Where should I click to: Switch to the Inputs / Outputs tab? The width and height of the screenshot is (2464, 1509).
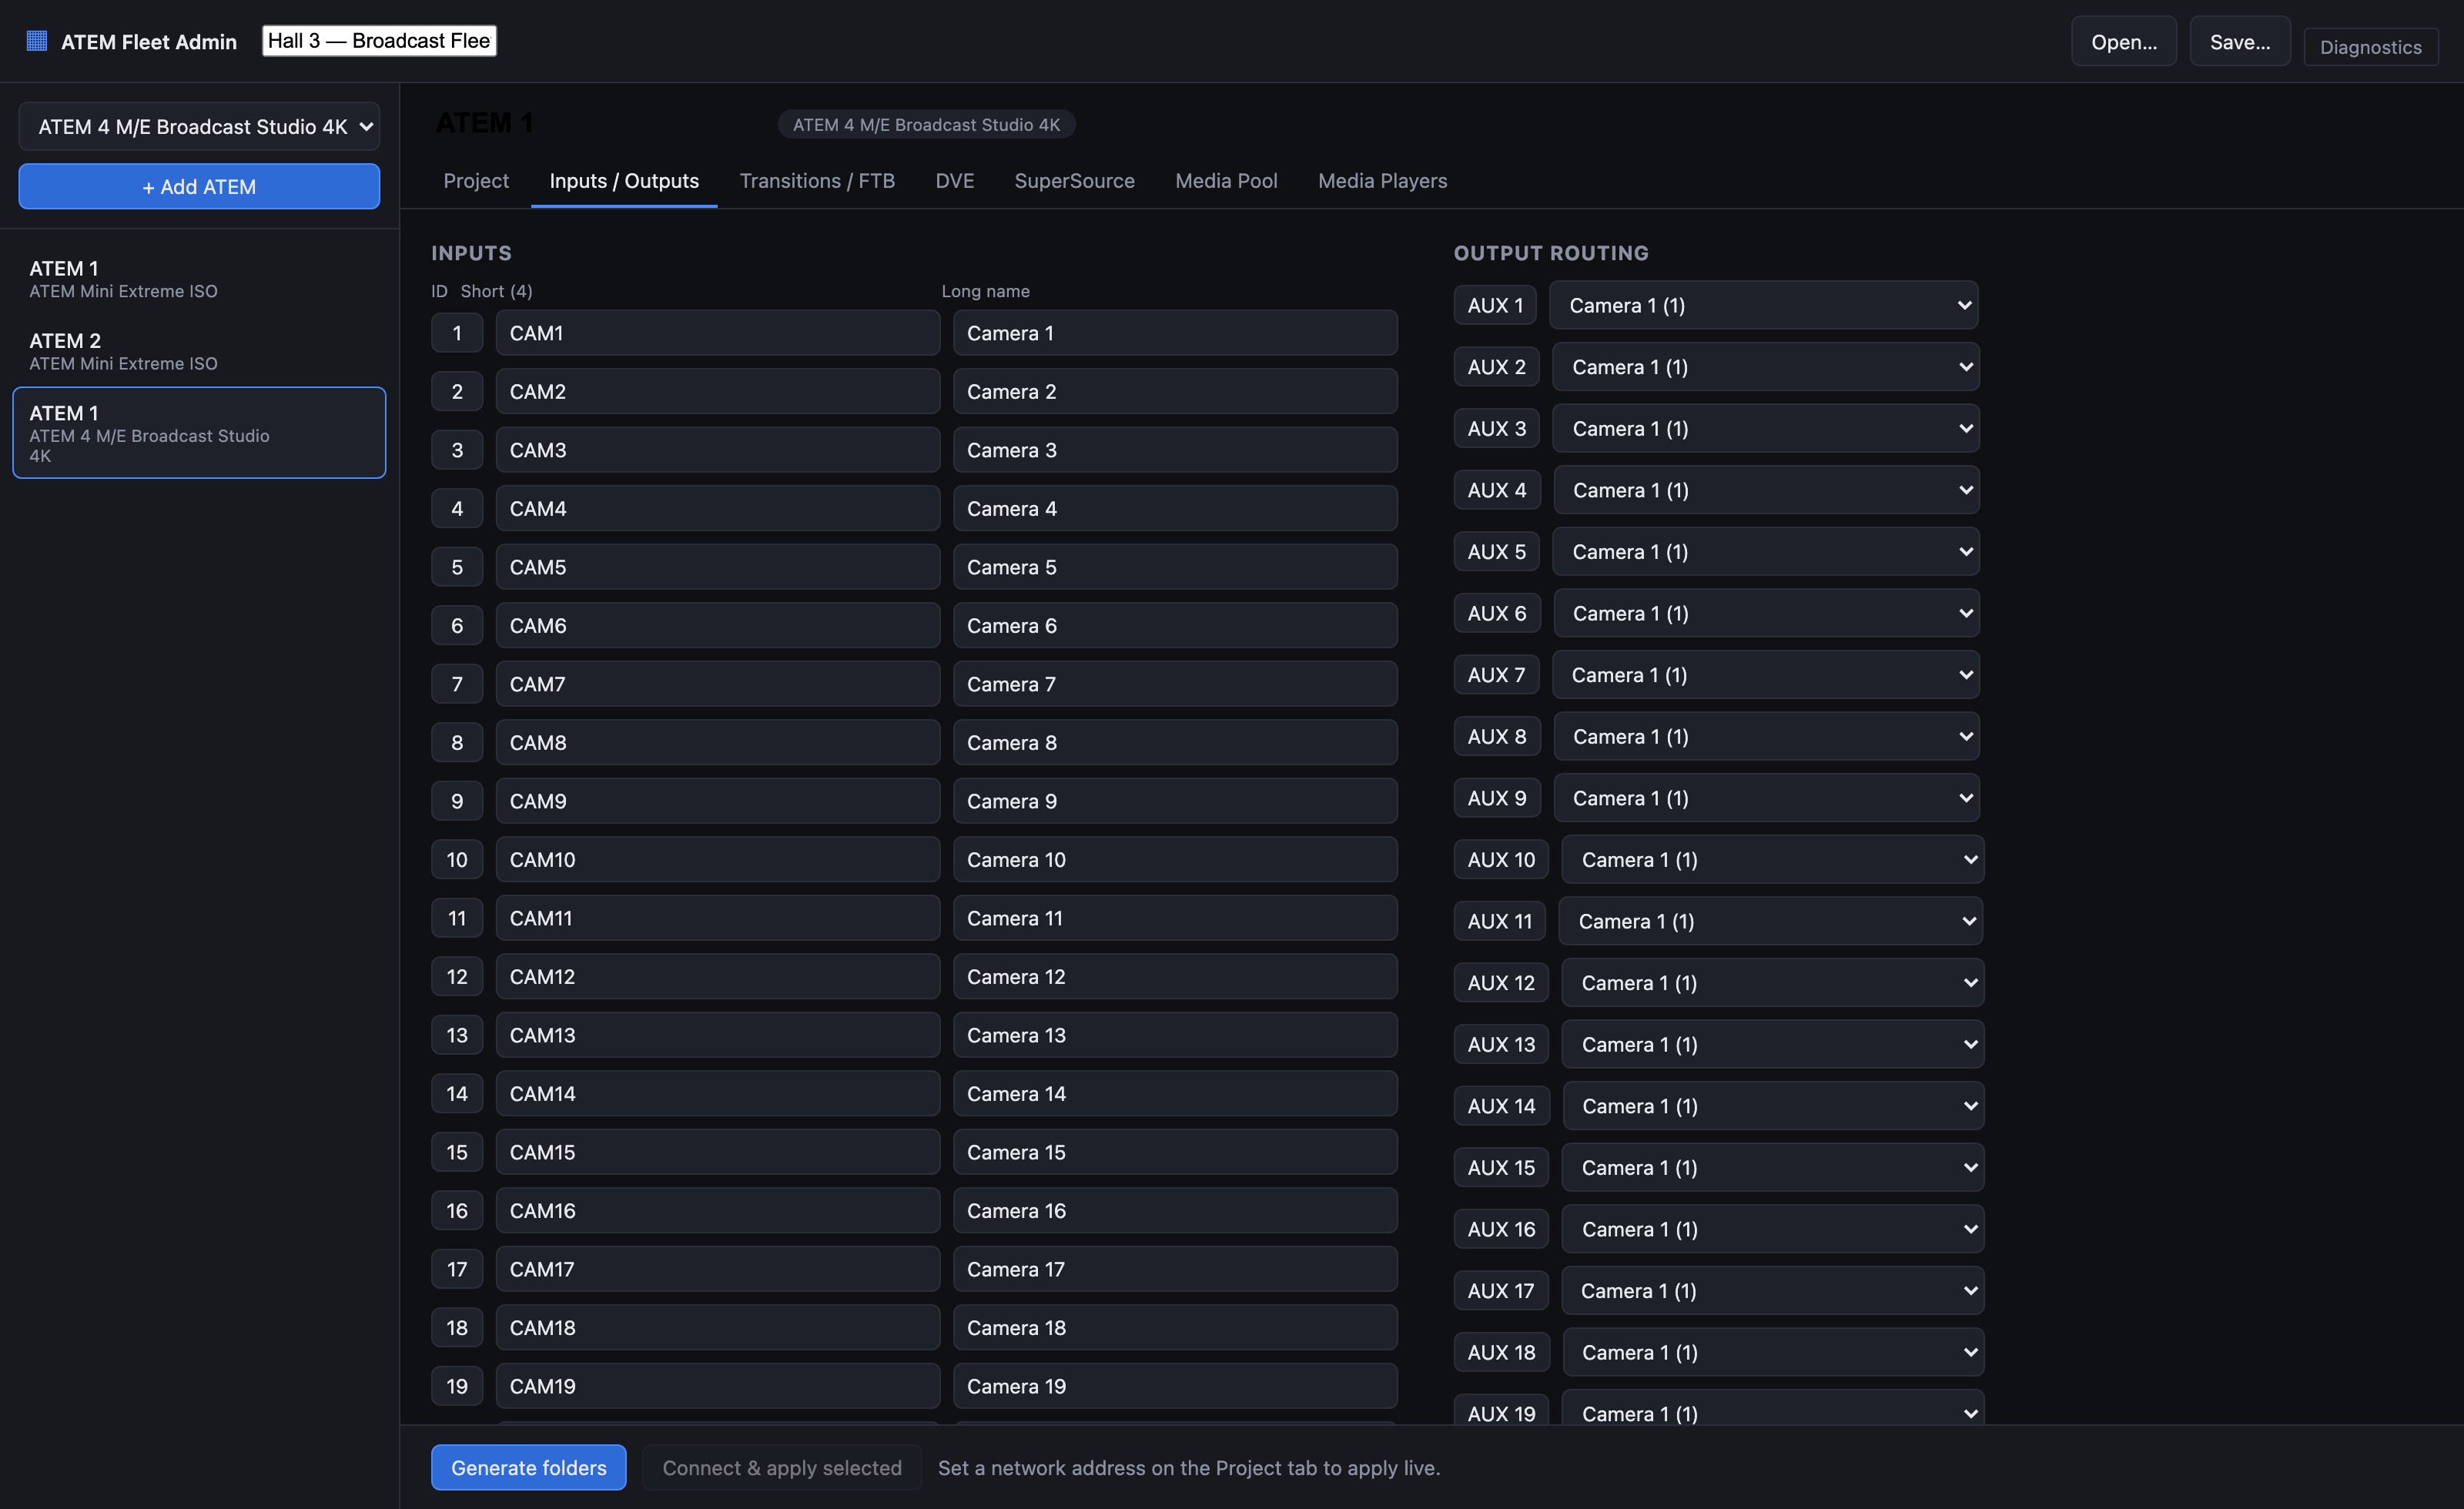pyautogui.click(x=624, y=181)
